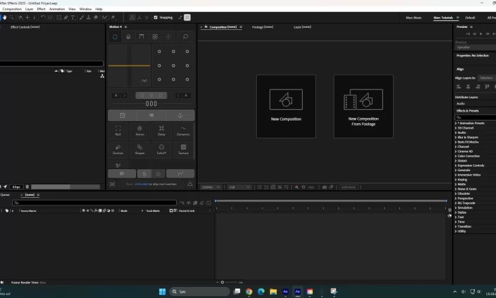Screen dimensions: 496x298
Task: Toggle the Snapping checkbox
Action: pyautogui.click(x=156, y=18)
